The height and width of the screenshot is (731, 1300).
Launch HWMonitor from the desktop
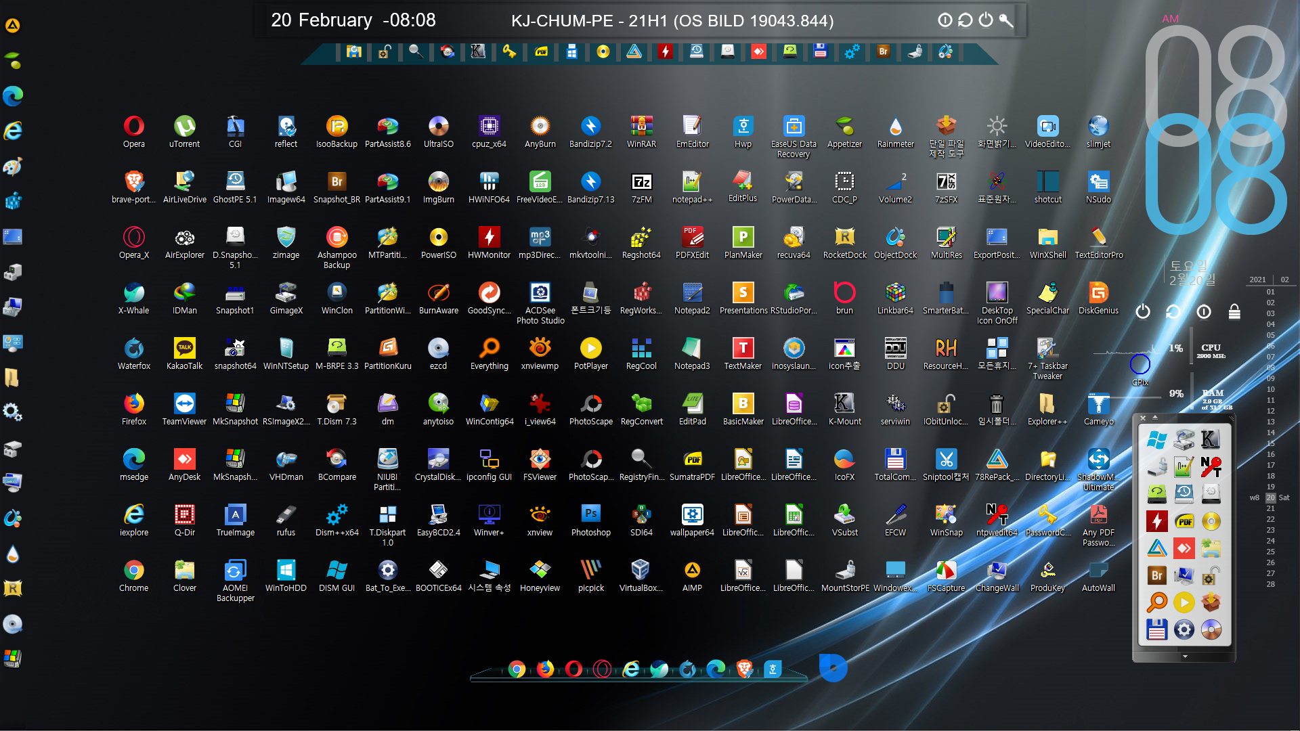(489, 242)
